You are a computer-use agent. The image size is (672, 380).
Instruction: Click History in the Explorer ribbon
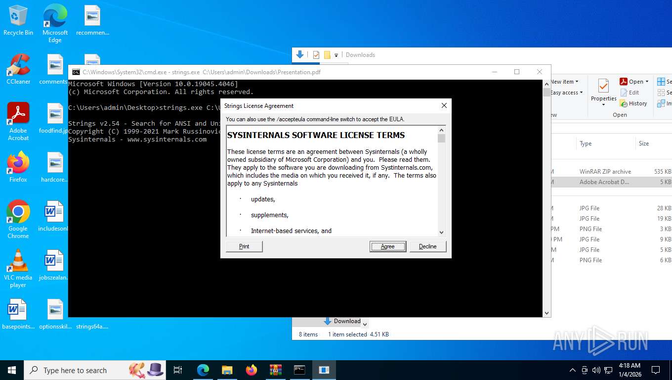(633, 103)
